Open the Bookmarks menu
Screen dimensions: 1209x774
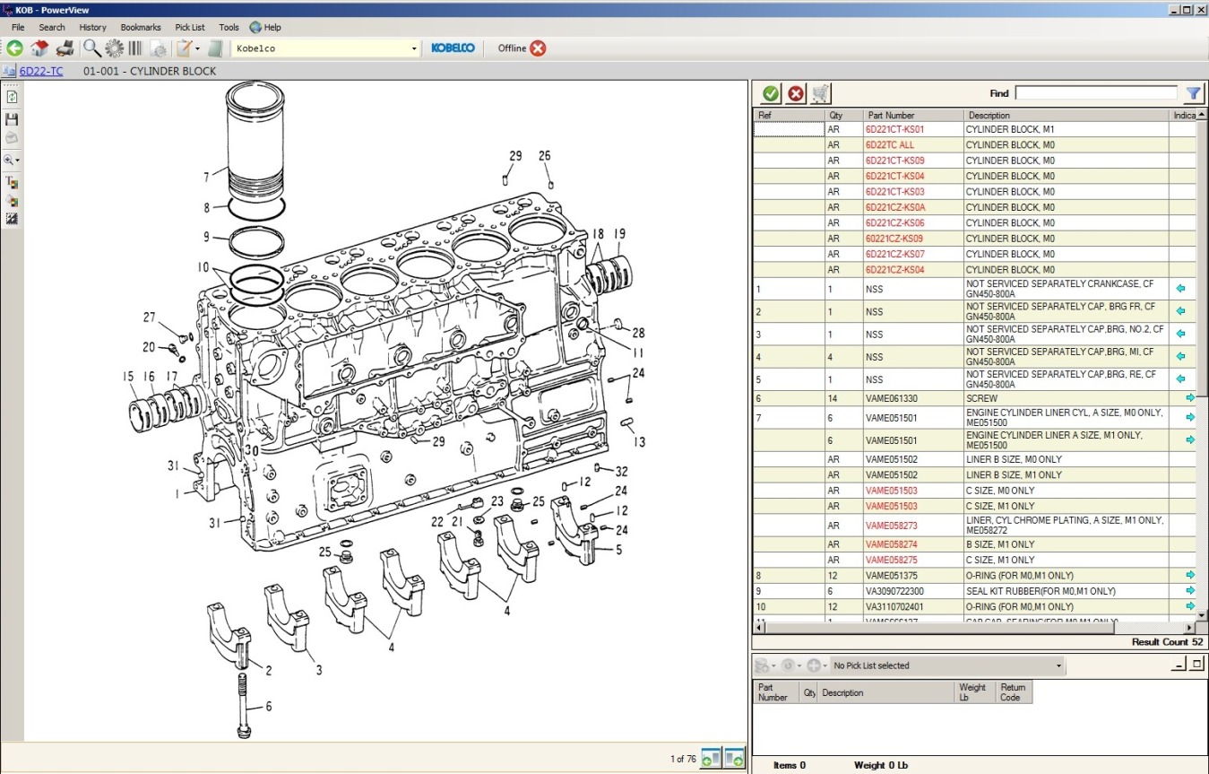pyautogui.click(x=141, y=27)
